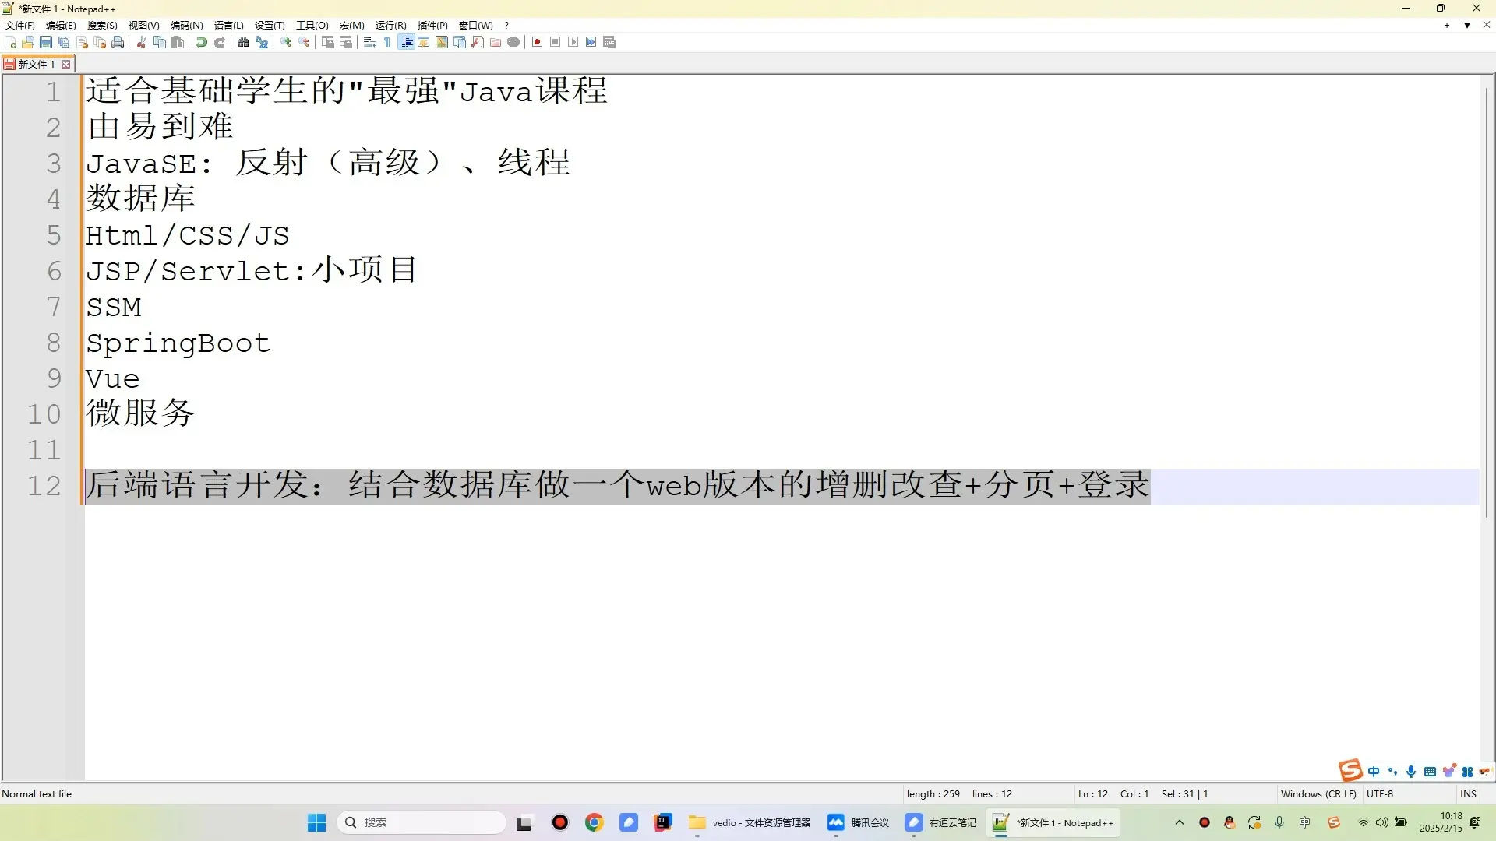Open a file using the folder icon
Image resolution: width=1496 pixels, height=841 pixels.
tap(27, 42)
